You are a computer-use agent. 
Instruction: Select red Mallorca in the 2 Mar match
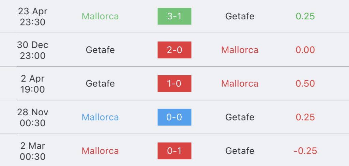click(x=100, y=151)
